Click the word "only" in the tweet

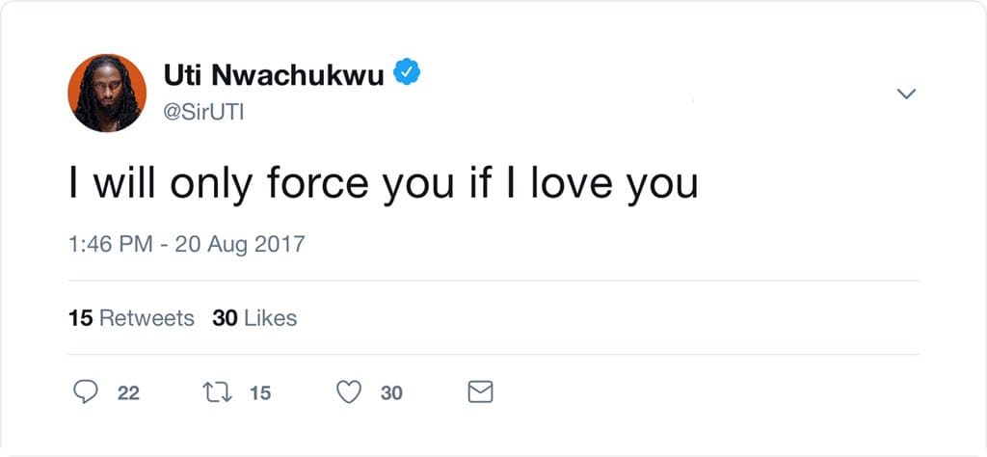pyautogui.click(x=206, y=184)
